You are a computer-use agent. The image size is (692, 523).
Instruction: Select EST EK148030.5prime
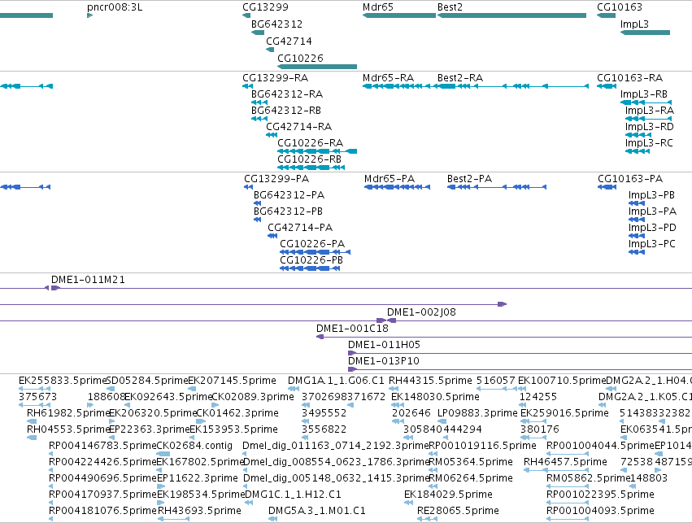pyautogui.click(x=398, y=405)
